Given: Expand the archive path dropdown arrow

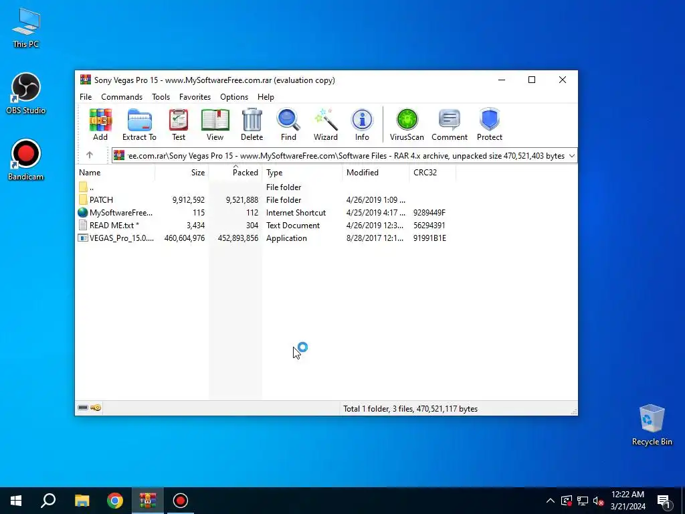Looking at the screenshot, I should coord(571,156).
